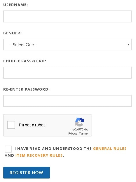Click the CHOOSE PASSWORD label

pyautogui.click(x=25, y=61)
